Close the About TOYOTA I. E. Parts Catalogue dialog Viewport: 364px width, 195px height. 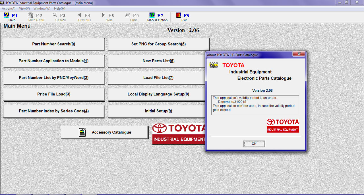point(299,54)
